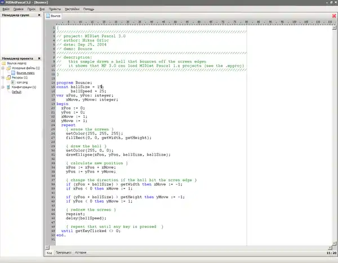This screenshot has width=338, height=263.
Task: Open the Настройки menu
Action: pos(72,10)
